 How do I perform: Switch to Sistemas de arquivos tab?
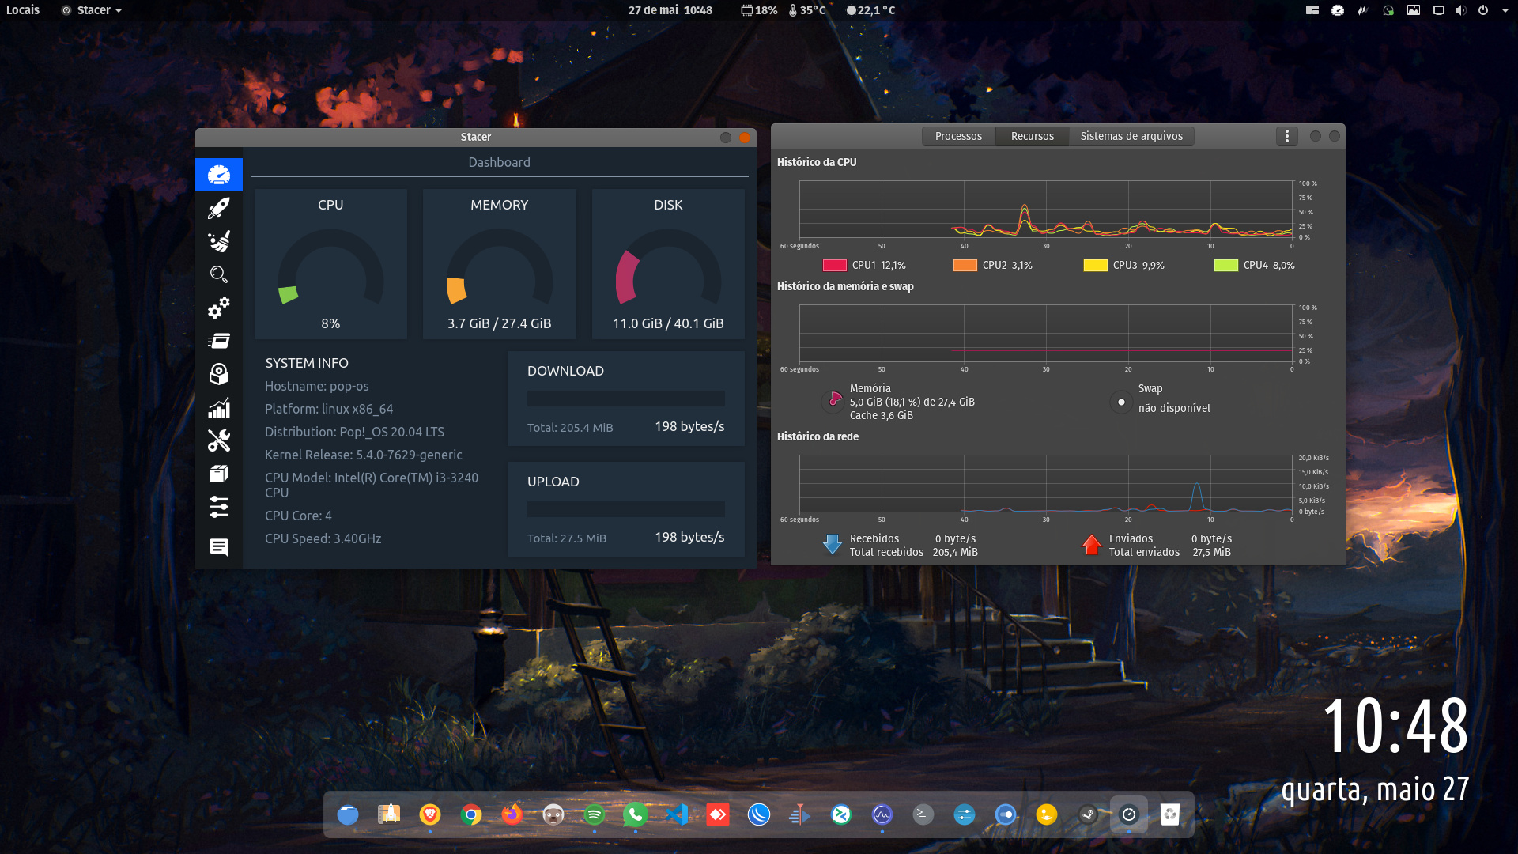[1131, 136]
